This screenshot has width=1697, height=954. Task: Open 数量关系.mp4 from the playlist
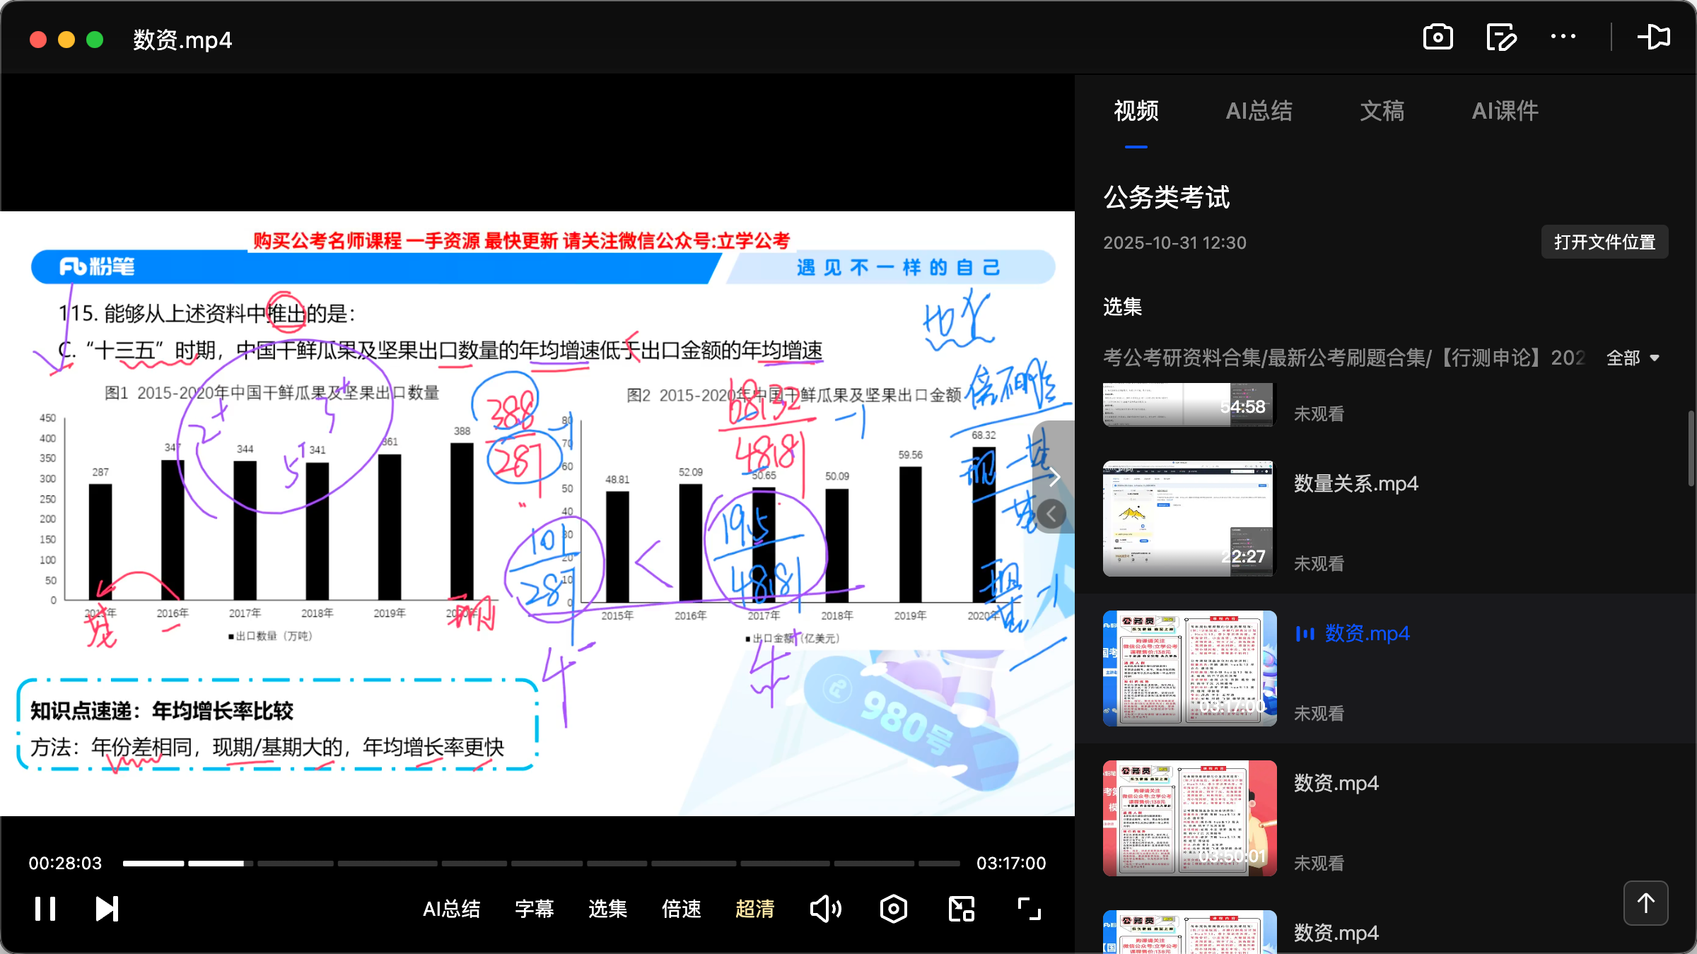pos(1355,483)
